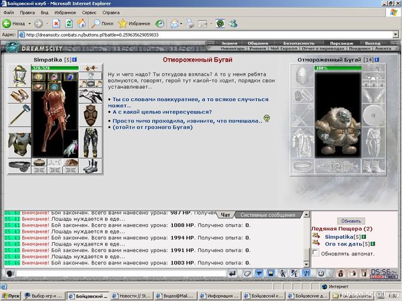Open the address bar dropdown arrow
Image resolution: width=402 pixels, height=301 pixels.
point(395,34)
